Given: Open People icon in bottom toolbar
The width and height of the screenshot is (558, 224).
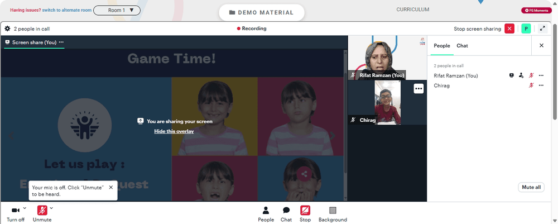Looking at the screenshot, I should (266, 214).
